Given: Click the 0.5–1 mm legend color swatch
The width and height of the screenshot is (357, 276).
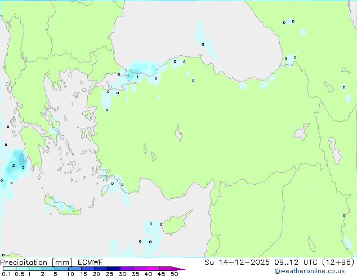Looking at the screenshot, I should (x=23, y=269).
